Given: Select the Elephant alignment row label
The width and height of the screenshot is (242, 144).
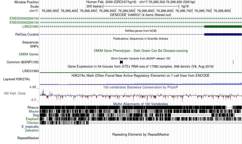Looking at the screenshot, I should [32, 119].
